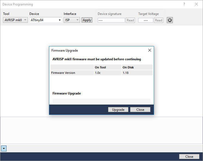Viewport: 203px width, 161px height.
Task: Click the help question mark icon
Action: [x=184, y=4]
